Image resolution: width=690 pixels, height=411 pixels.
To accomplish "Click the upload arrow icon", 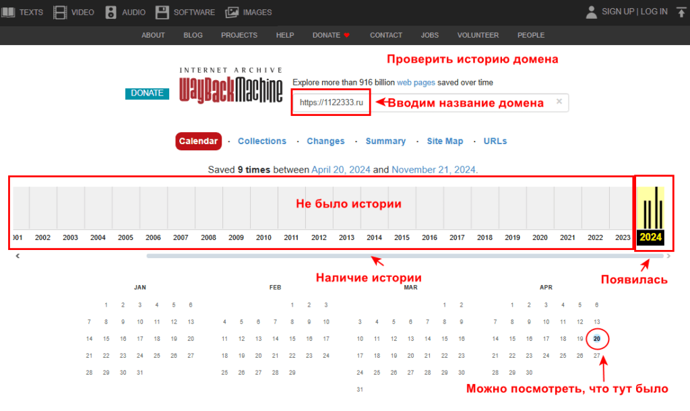I will point(681,12).
